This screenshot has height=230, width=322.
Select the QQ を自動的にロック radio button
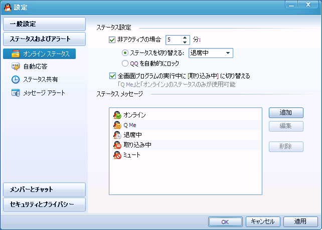125,63
